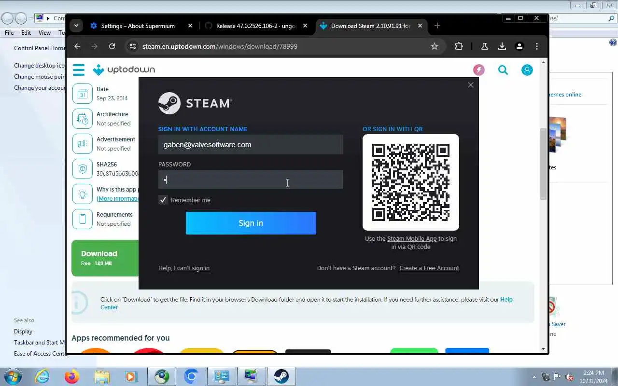Open the Steam Mobile App link
This screenshot has height=386, width=618.
click(412, 239)
